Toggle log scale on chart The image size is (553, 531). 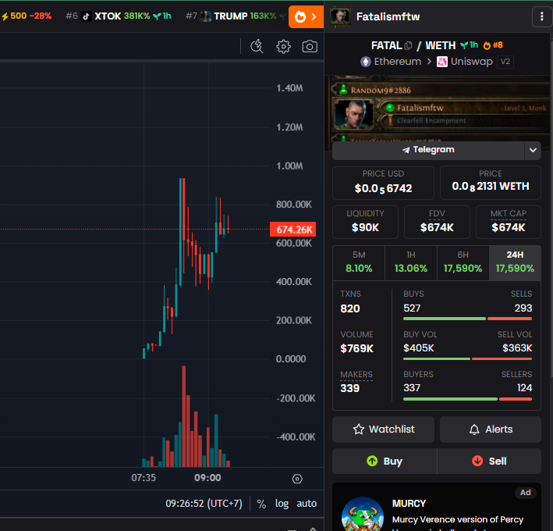pos(282,504)
